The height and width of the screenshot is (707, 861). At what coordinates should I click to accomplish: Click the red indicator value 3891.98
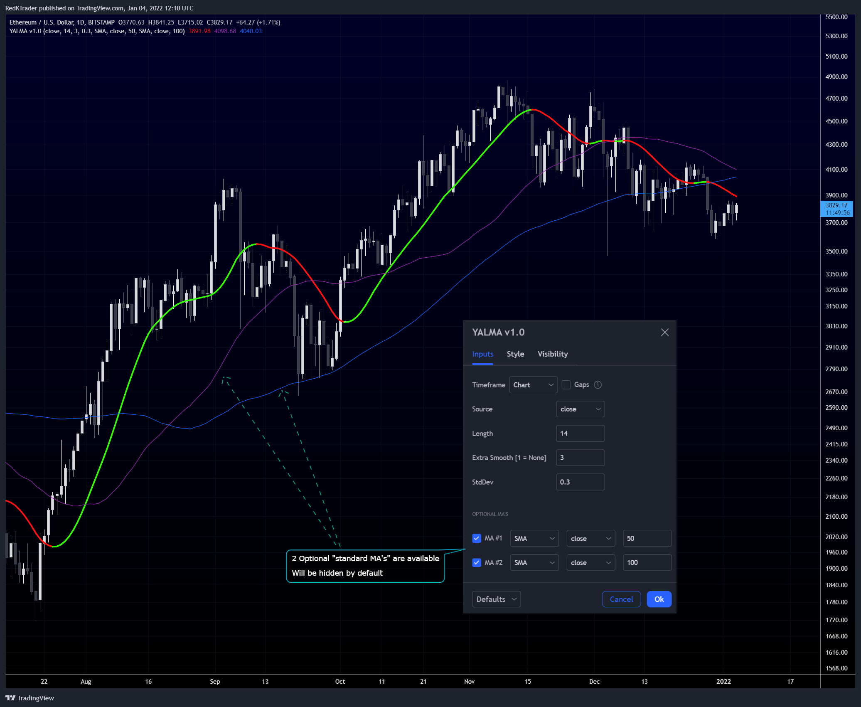(199, 31)
